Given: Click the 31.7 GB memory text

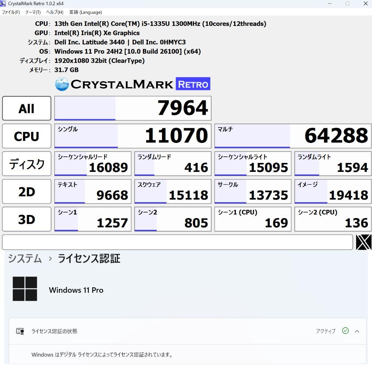Looking at the screenshot, I should click(66, 70).
